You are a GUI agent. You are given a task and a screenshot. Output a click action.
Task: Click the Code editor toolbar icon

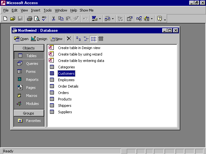[120, 19]
